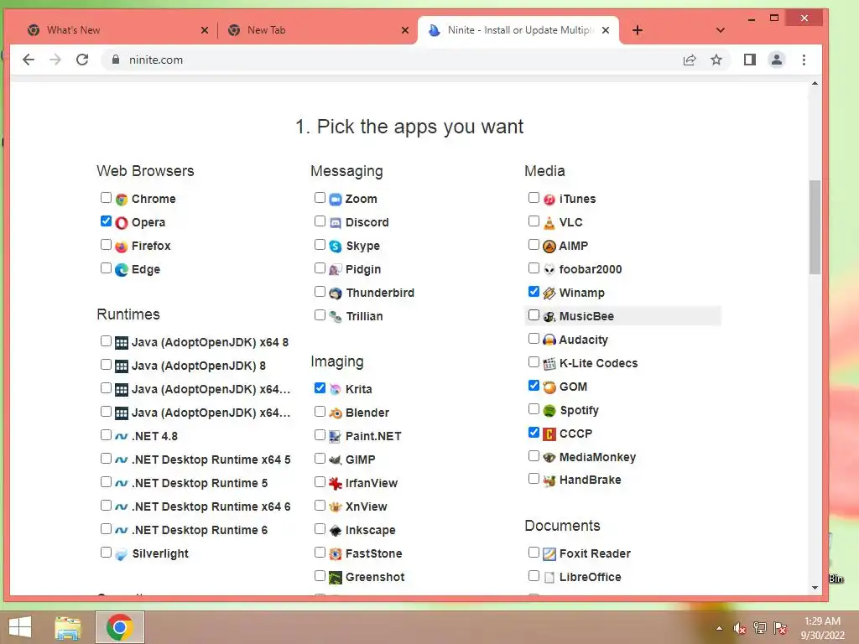Click the VLC cone icon
This screenshot has height=644, width=859.
(549, 223)
